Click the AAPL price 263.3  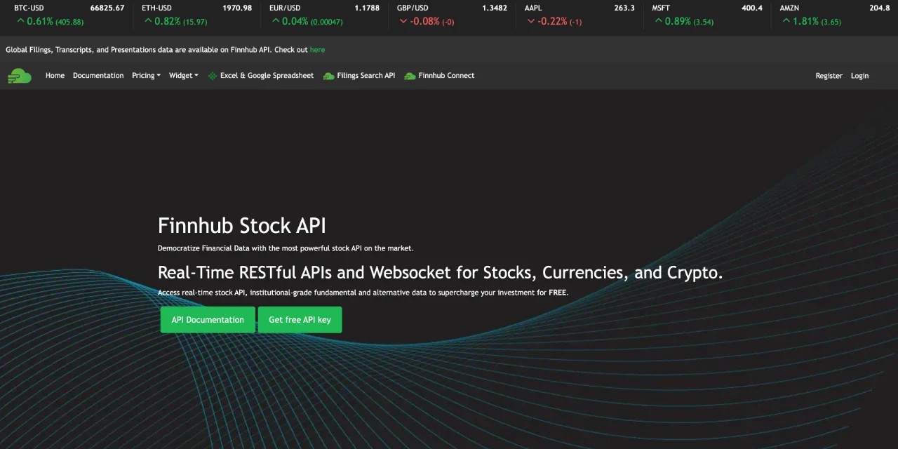(624, 8)
